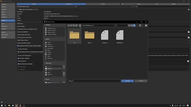Image resolution: width=191 pixels, height=107 pixels.
Task: Toggle Use Shared Surface for Viewport checkbox
Action: pyautogui.click(x=19, y=52)
